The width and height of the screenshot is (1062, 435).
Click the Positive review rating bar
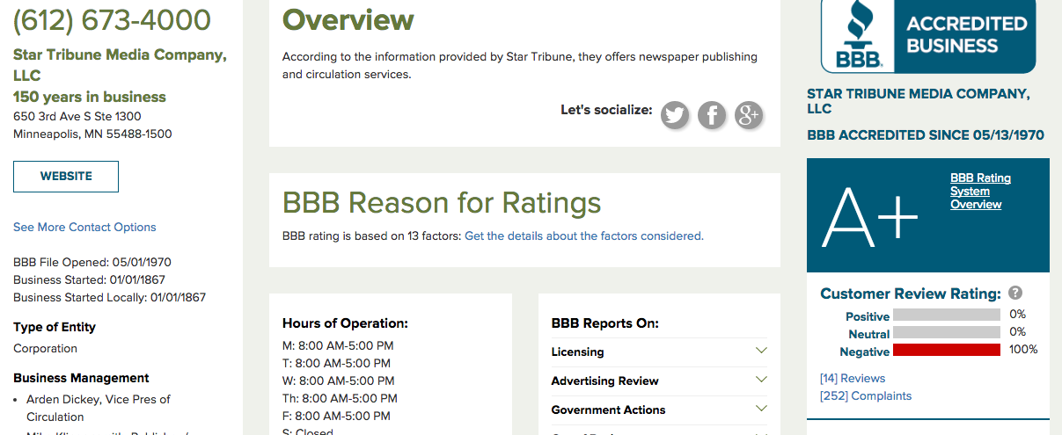point(947,315)
